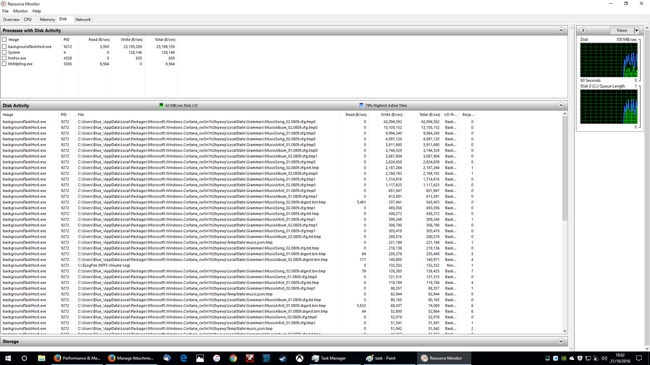Open the File menu
Image resolution: width=650 pixels, height=365 pixels.
pyautogui.click(x=5, y=11)
